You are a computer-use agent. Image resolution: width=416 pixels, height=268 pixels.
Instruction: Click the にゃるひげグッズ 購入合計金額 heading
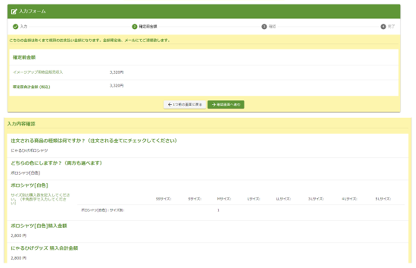44,248
